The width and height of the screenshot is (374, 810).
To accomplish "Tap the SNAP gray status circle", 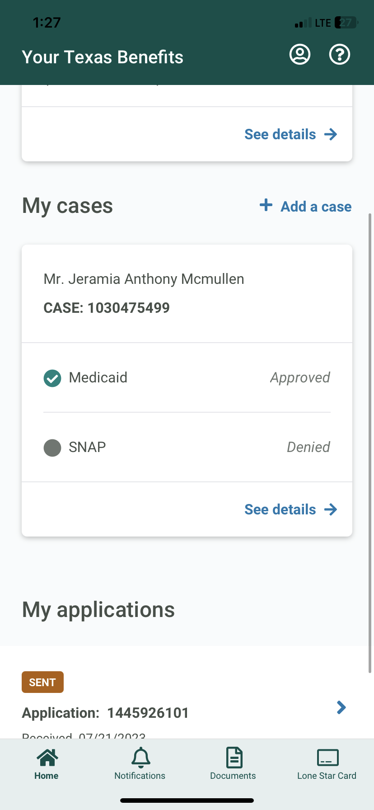I will click(52, 448).
